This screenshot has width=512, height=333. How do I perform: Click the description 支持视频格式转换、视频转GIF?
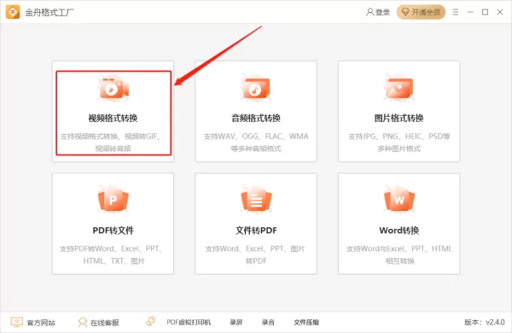coord(110,137)
